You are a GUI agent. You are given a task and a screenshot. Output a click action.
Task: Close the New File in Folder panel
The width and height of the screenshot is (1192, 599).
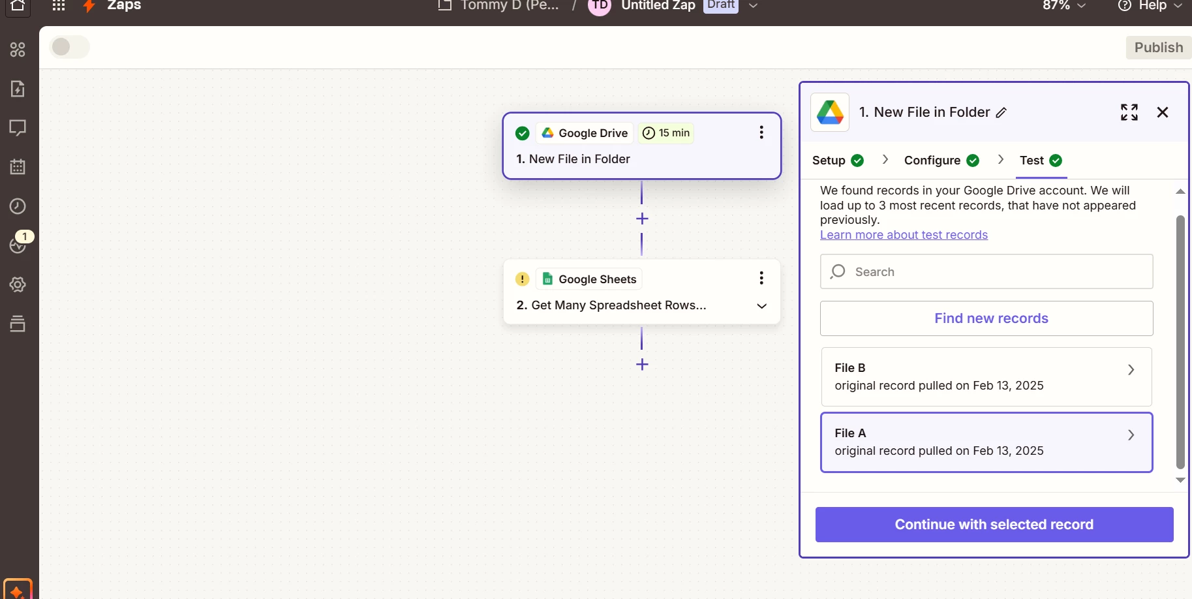click(x=1163, y=112)
